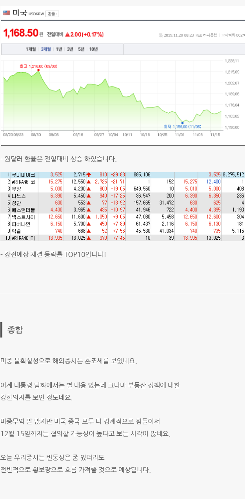
Task: Switch chart to the 5년 period
Action: 81,49
